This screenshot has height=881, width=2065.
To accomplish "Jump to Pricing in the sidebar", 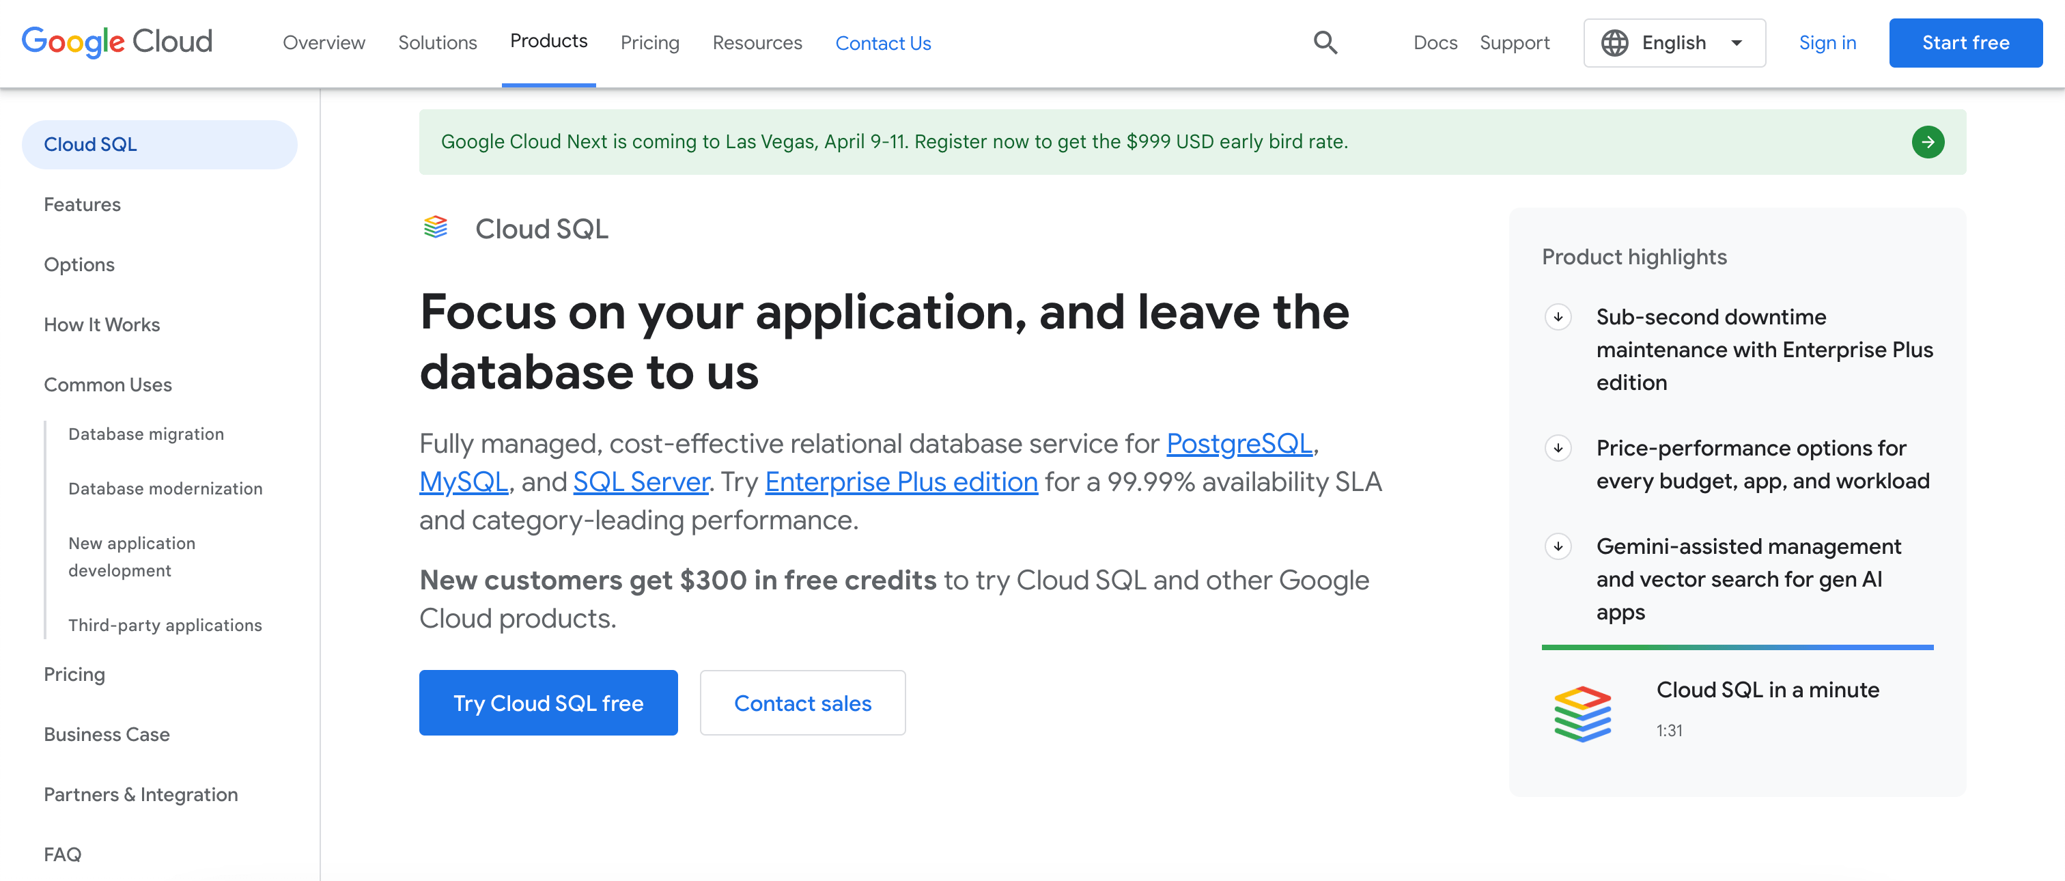I will [x=74, y=674].
